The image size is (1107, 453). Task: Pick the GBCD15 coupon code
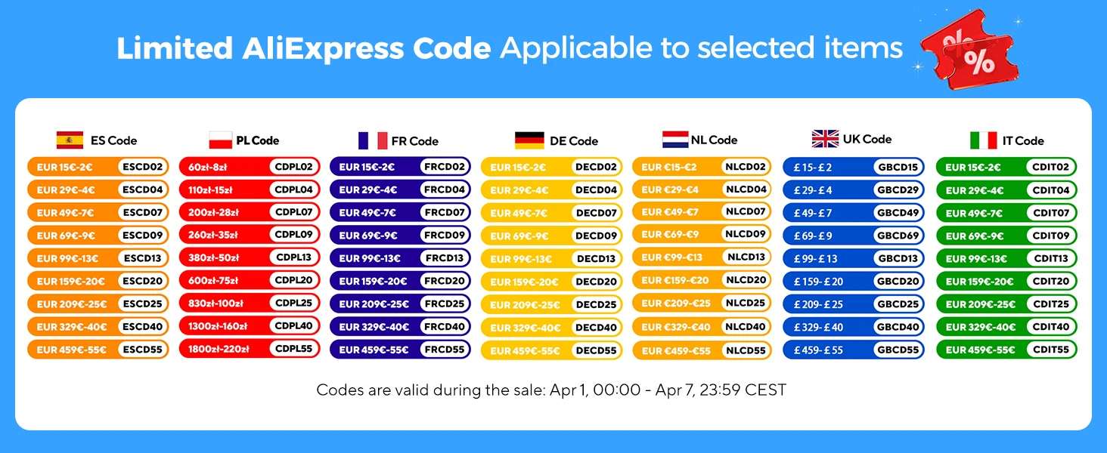click(898, 167)
